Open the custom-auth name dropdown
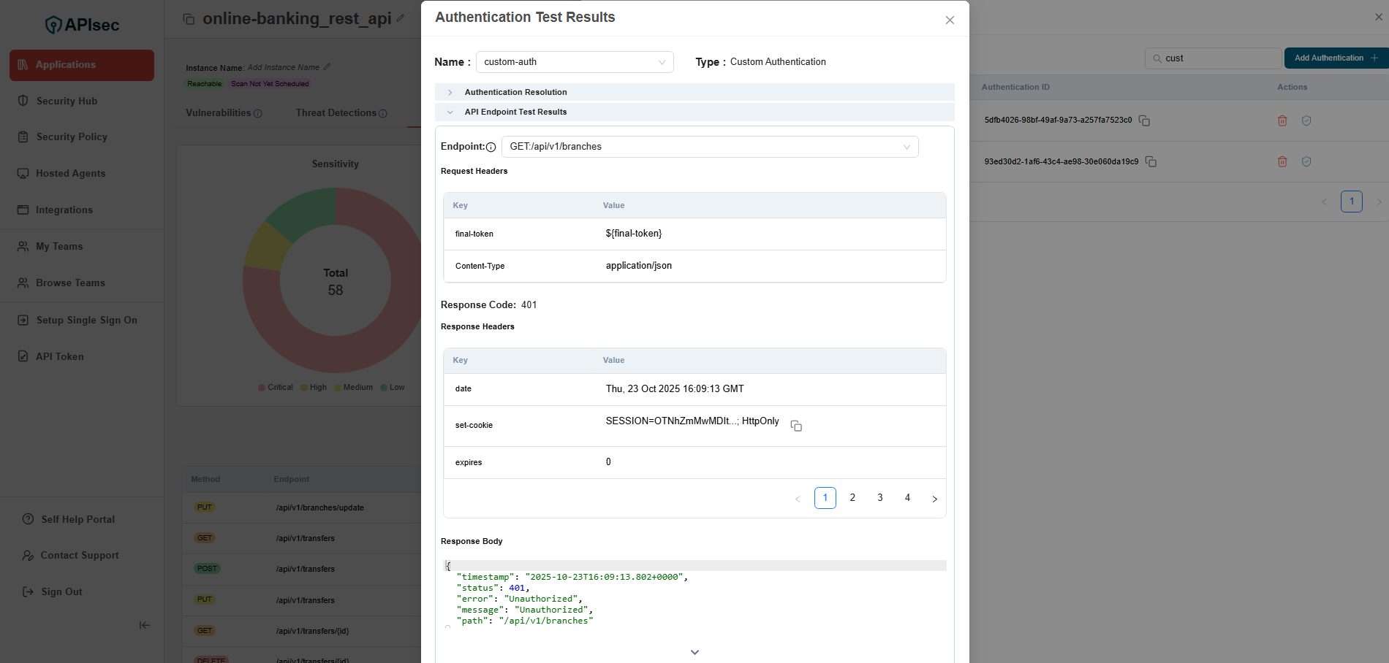This screenshot has width=1389, height=663. point(662,62)
